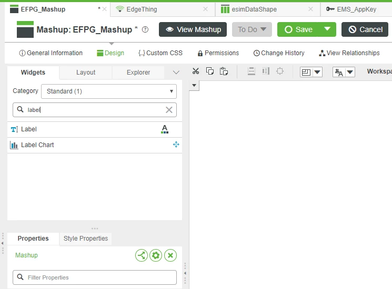Select the Widgets panel tab
392x289 pixels.
click(33, 73)
